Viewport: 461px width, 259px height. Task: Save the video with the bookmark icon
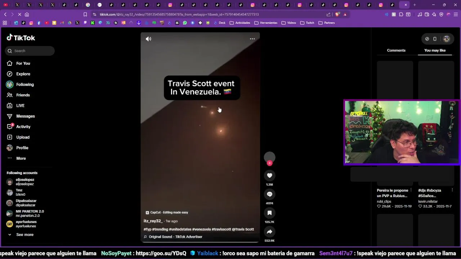pyautogui.click(x=269, y=213)
